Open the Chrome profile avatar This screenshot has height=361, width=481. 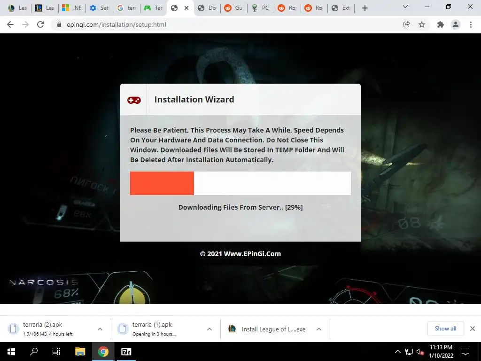[x=456, y=24]
